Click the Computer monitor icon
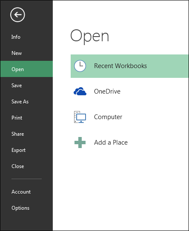 [80, 117]
